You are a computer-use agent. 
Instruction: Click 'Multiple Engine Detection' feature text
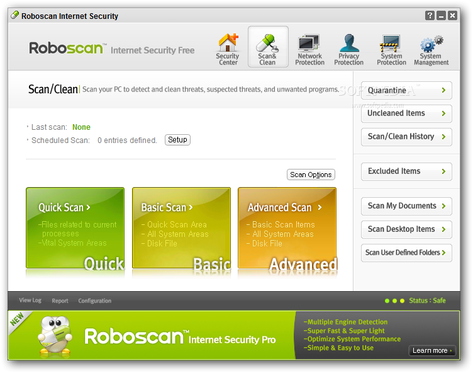pos(345,322)
